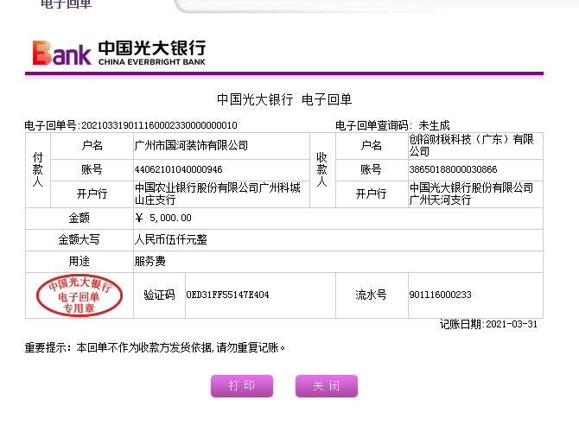Select serial number 901116000233
This screenshot has width=579, height=438.
[440, 295]
